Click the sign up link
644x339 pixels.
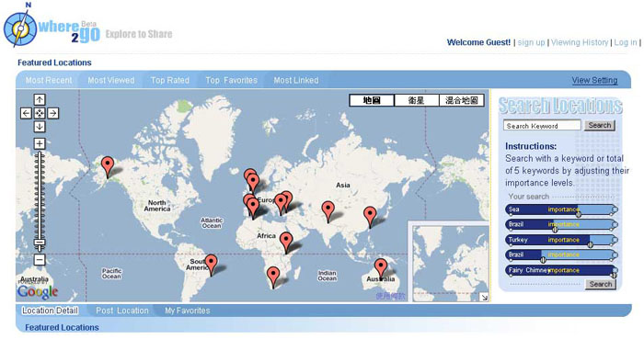pyautogui.click(x=531, y=42)
